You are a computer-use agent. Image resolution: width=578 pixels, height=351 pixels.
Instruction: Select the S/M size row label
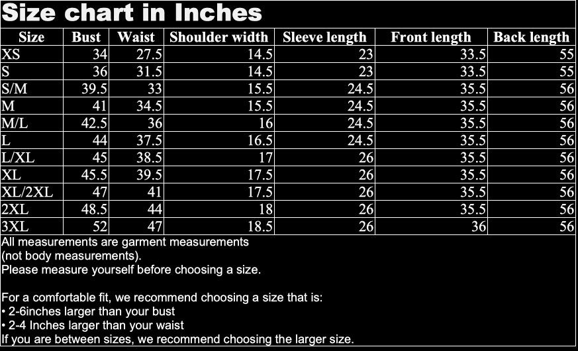(x=15, y=89)
